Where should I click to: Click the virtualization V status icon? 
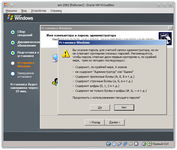tap(136, 144)
